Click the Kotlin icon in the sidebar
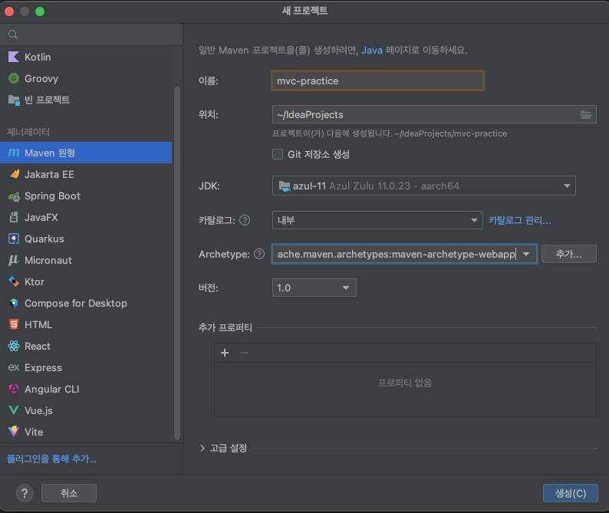This screenshot has width=609, height=513. tap(14, 57)
